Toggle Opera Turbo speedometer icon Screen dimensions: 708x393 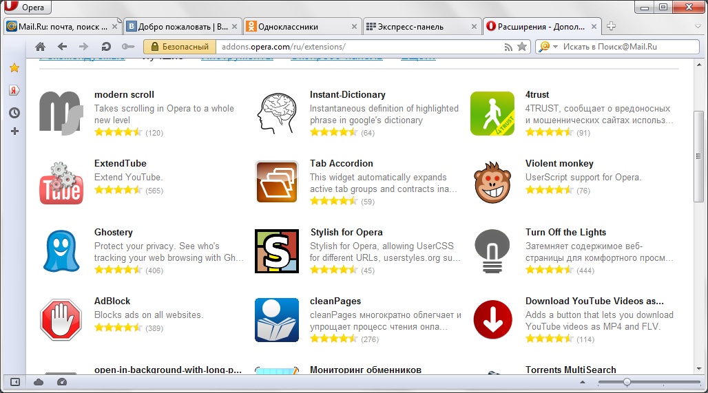pyautogui.click(x=62, y=382)
